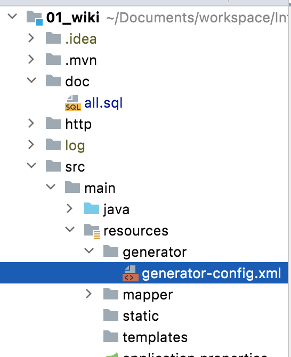Click the log folder icon
This screenshot has width=291, height=357.
tap(53, 144)
